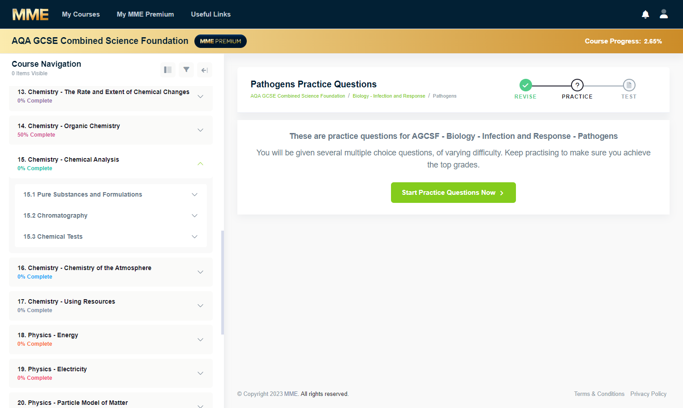Open the user account profile icon

point(664,14)
